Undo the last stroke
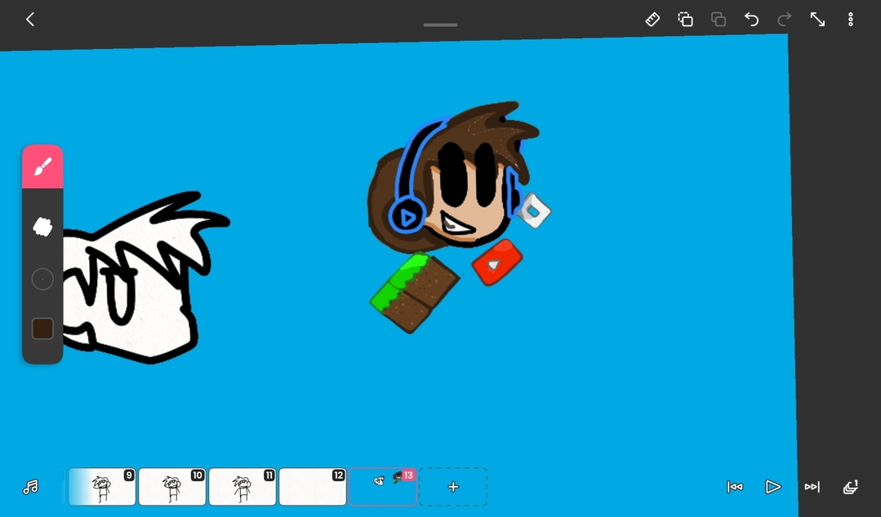Screen dimensions: 881x517 pyautogui.click(x=751, y=20)
